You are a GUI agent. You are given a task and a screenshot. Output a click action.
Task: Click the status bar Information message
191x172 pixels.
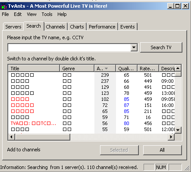tap(69, 167)
